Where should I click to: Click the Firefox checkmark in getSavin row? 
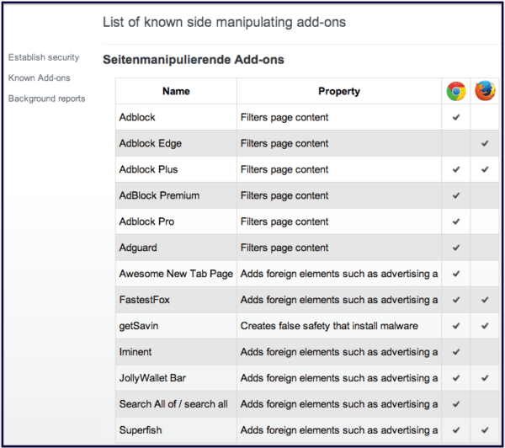click(485, 326)
